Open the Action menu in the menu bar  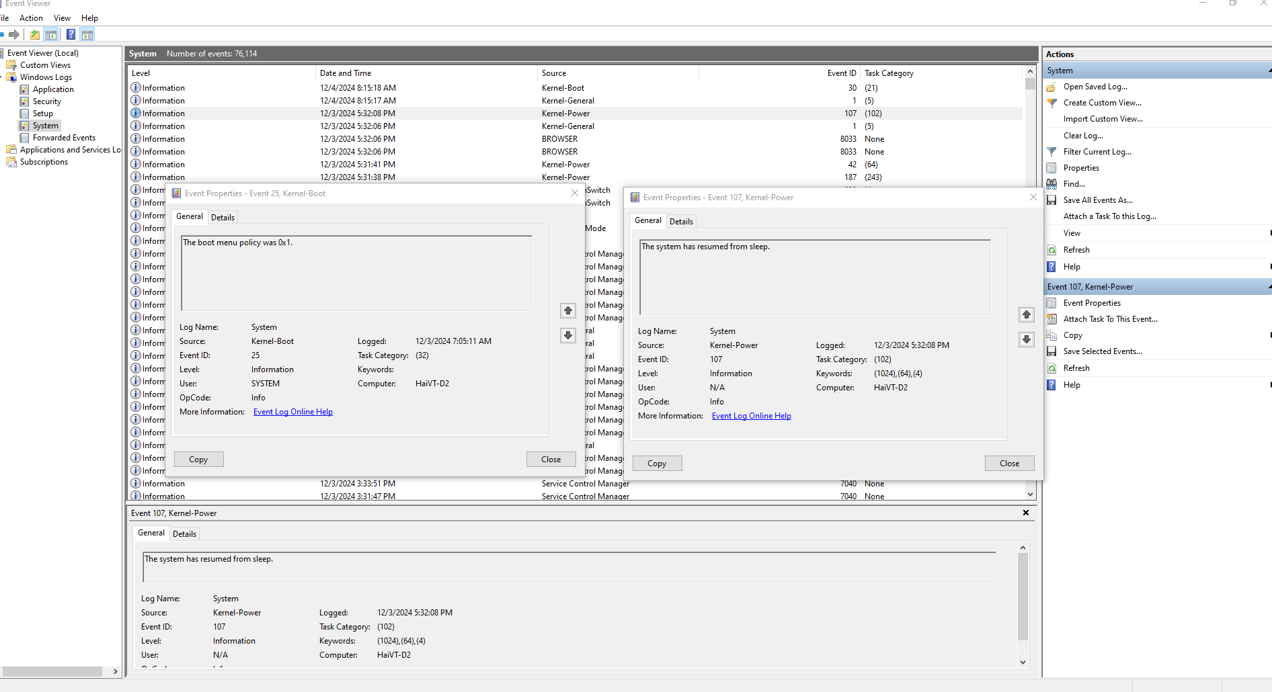click(x=31, y=18)
